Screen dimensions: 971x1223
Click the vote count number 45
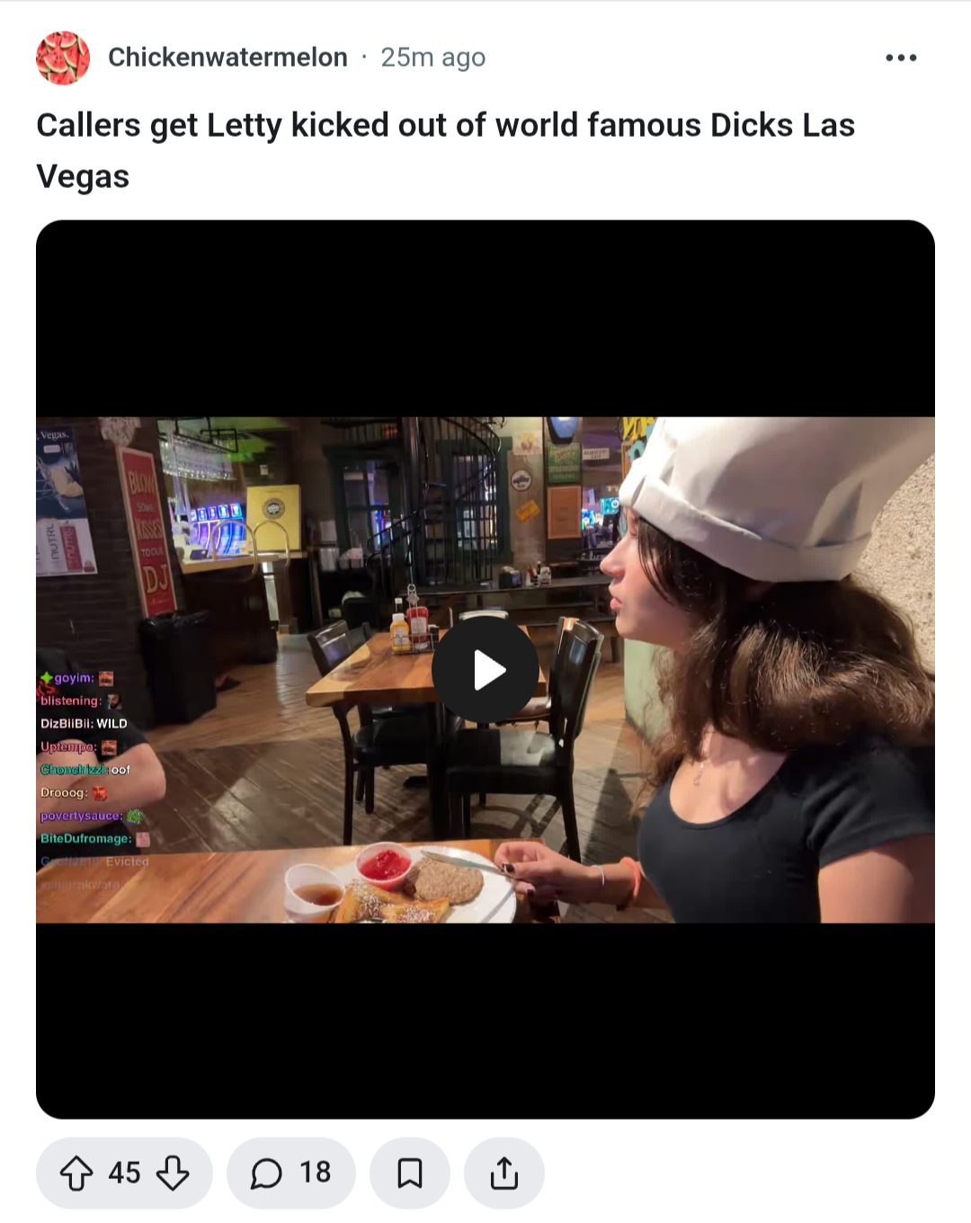(124, 1173)
